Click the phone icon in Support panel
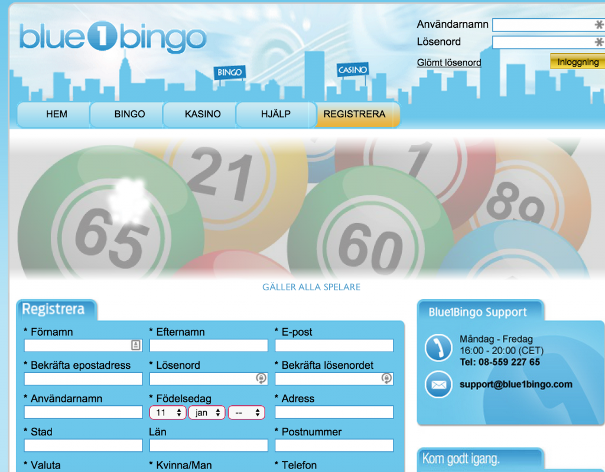This screenshot has height=472, width=605. (x=438, y=348)
